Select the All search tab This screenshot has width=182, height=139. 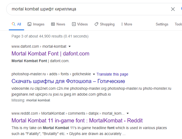point(16,24)
